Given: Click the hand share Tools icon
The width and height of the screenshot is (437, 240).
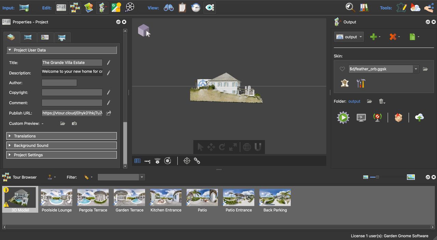Looking at the screenshot, I should pos(429,7).
